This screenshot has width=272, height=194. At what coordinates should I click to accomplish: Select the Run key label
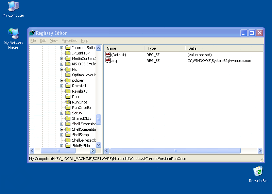[75, 97]
